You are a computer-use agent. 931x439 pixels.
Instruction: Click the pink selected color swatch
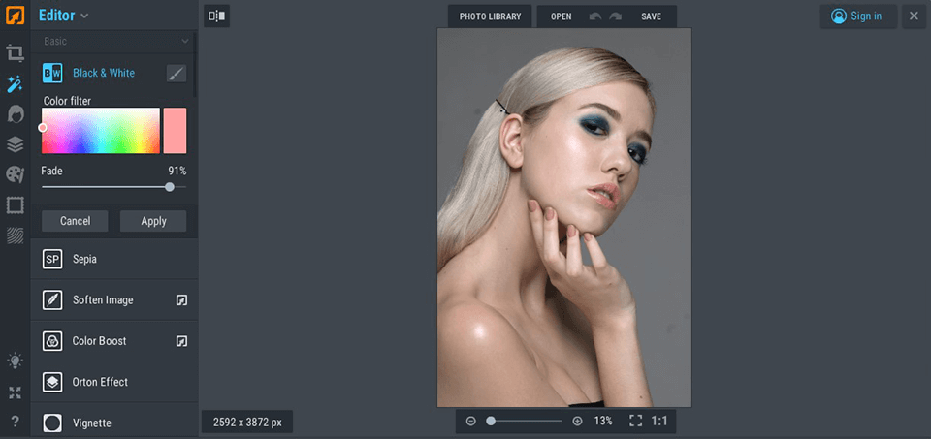(176, 131)
